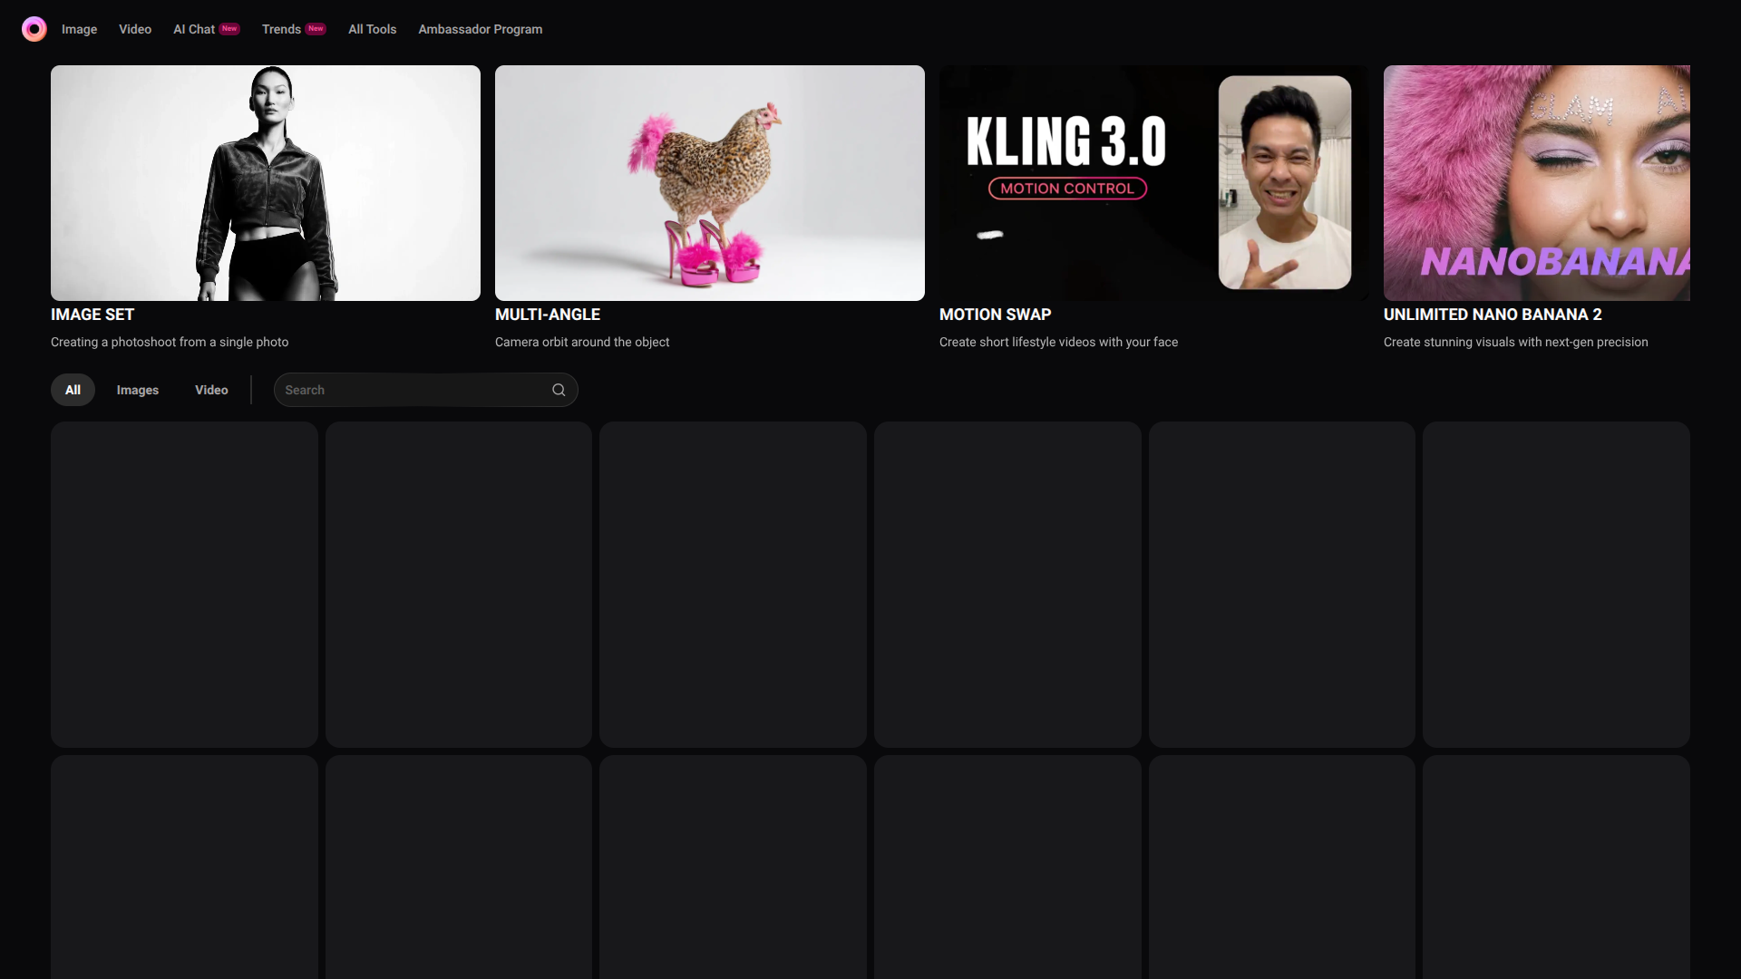
Task: Click the search magnifier icon
Action: tap(559, 390)
